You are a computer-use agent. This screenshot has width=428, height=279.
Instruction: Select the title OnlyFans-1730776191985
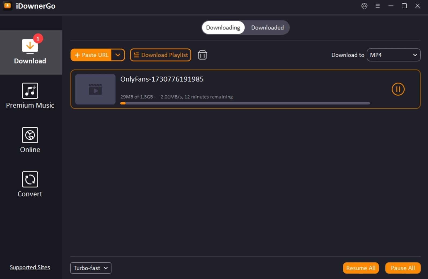(162, 79)
